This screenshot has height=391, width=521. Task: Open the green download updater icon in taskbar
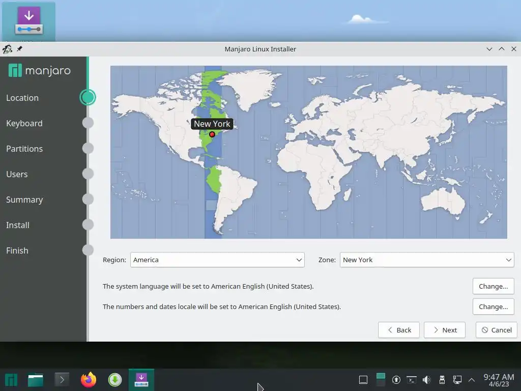(115, 380)
